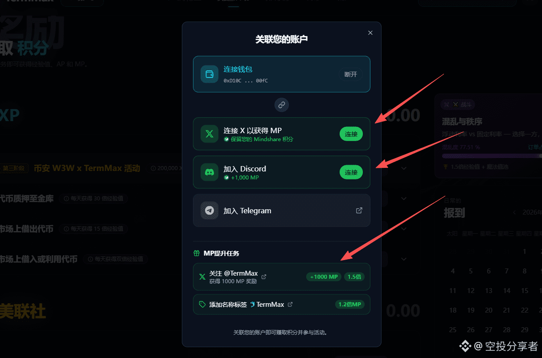
Task: Click the tag icon beside 添加名称标签
Action: pos(202,305)
